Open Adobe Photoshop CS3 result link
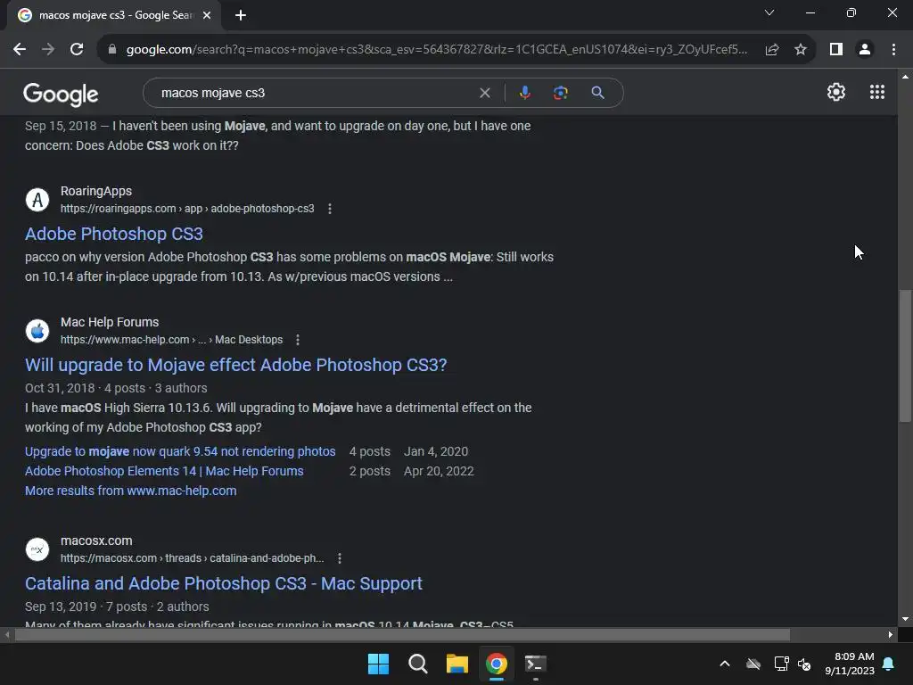Screen dimensions: 913x685 coord(114,235)
